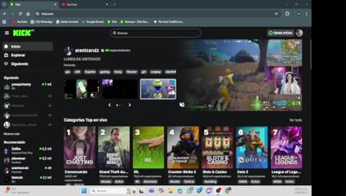
Task: Click the Obtén KICKs button
Action: pyautogui.click(x=281, y=33)
